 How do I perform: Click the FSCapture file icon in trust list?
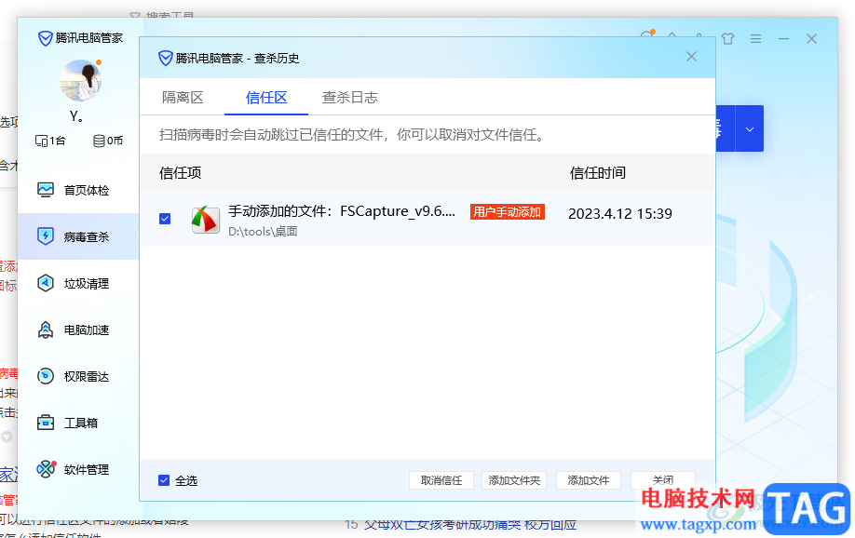tap(205, 219)
